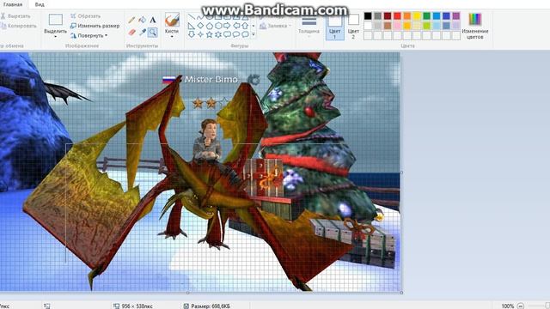Switch to the Вид ribbon tab

click(x=40, y=4)
